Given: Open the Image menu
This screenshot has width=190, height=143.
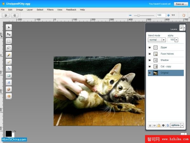Looking at the screenshot, I should click(20, 10).
